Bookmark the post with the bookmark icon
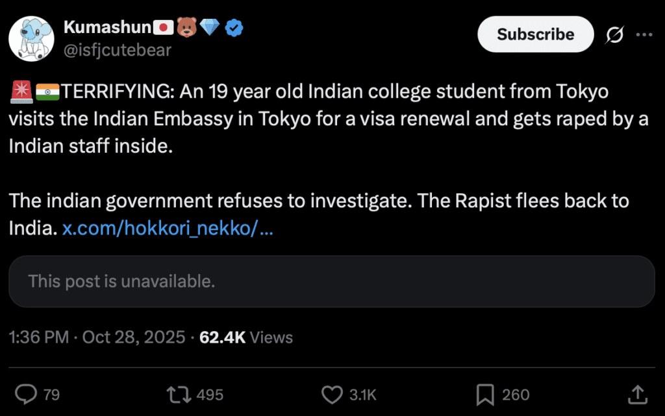Screen dimensions: 665x416 484,394
